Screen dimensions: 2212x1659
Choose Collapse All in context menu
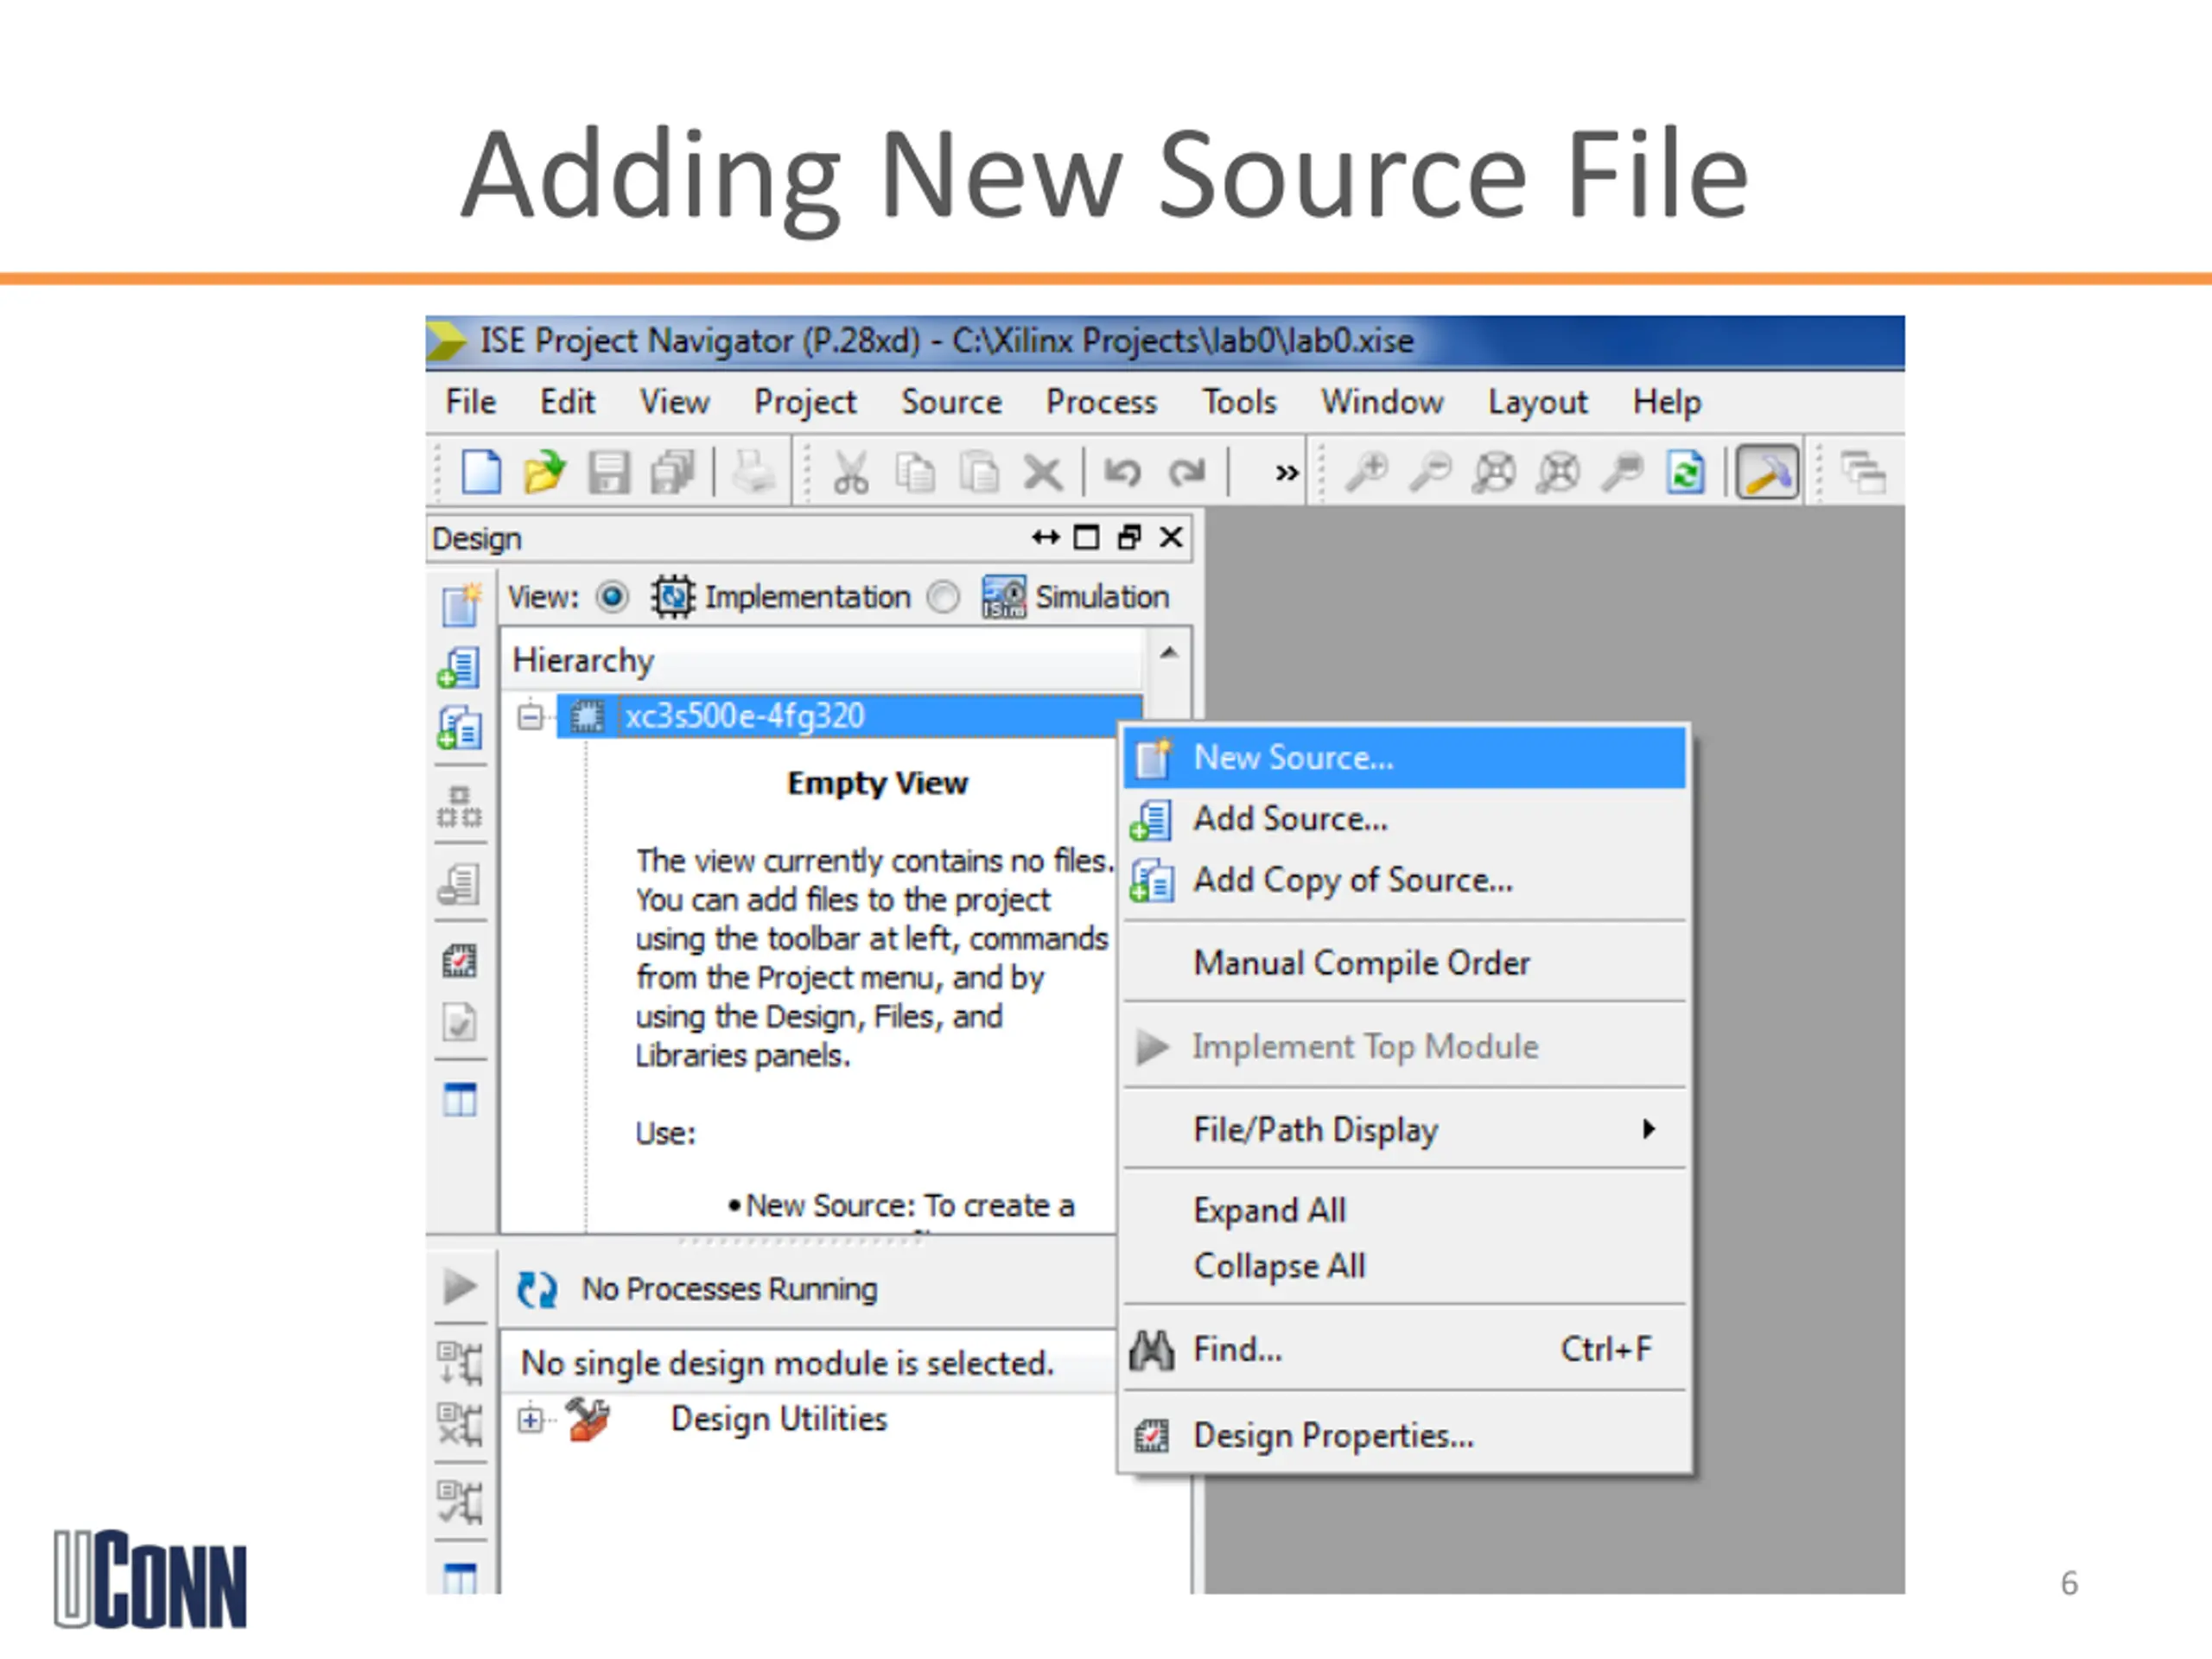pyautogui.click(x=1404, y=1266)
